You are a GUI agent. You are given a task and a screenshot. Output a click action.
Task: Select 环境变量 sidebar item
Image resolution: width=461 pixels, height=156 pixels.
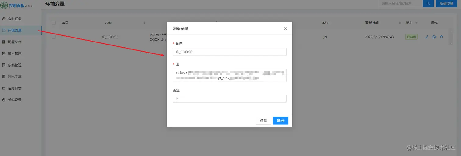21,30
